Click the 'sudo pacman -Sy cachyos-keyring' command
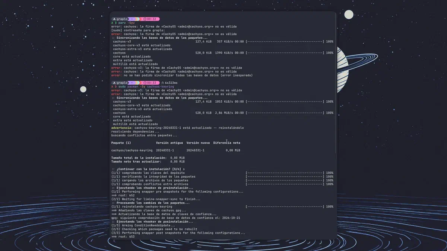447x251 pixels. point(146,87)
